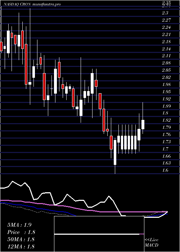Click the MACD histogram box
The image size is (180, 252).
[x=99, y=234]
